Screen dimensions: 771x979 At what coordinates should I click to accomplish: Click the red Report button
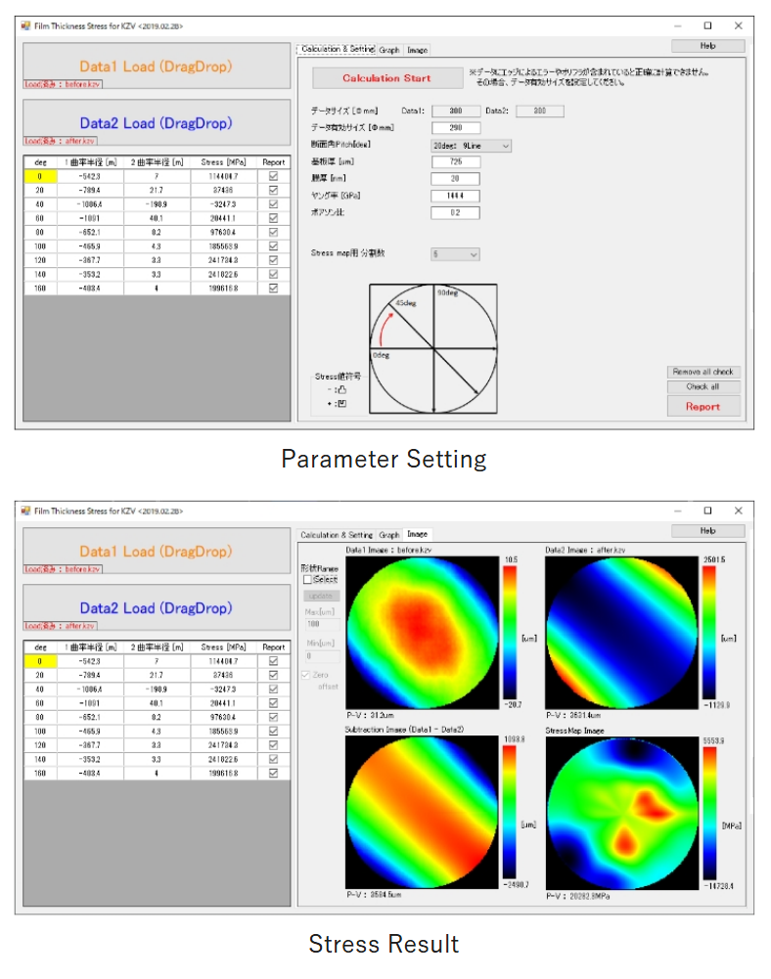point(703,406)
